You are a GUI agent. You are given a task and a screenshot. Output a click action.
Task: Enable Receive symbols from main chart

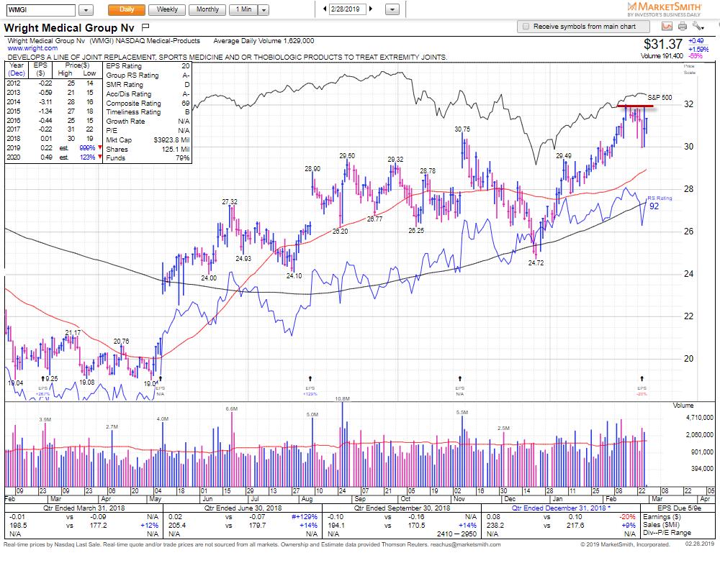point(526,27)
